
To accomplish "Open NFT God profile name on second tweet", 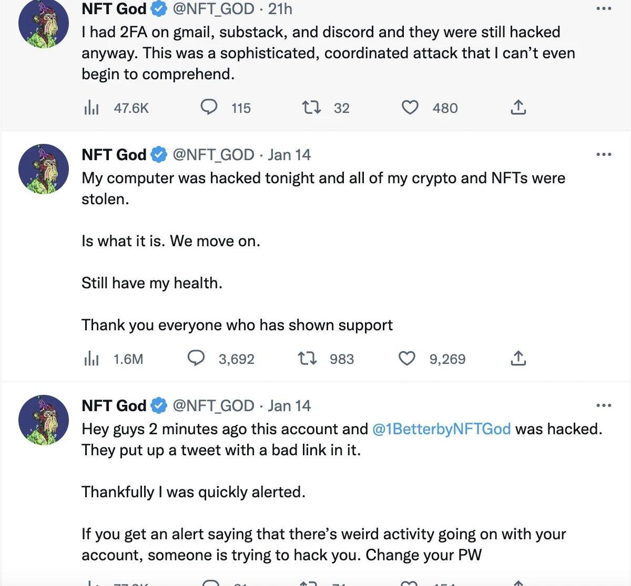I will (x=114, y=155).
